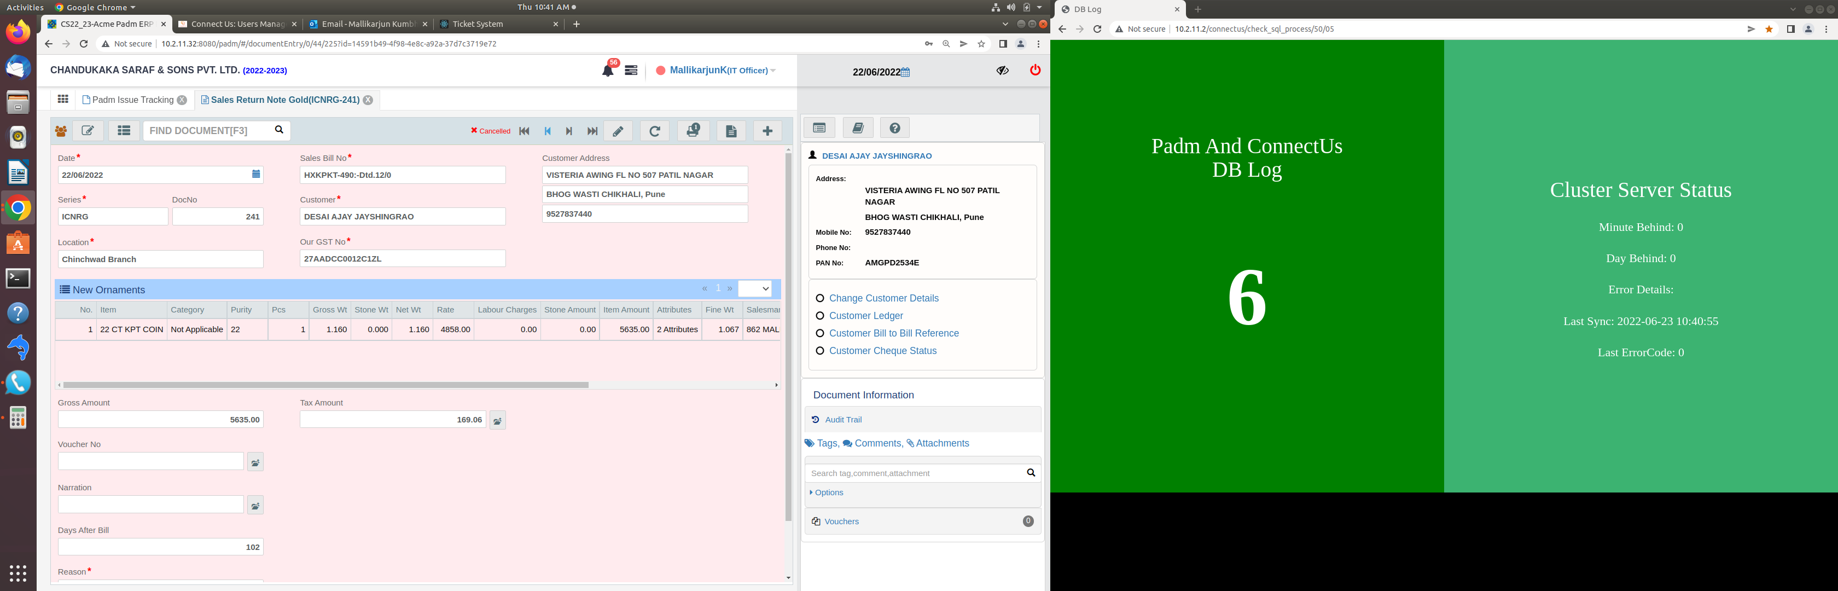The image size is (1838, 591).
Task: Open the book icon in right sidebar
Action: pos(858,128)
